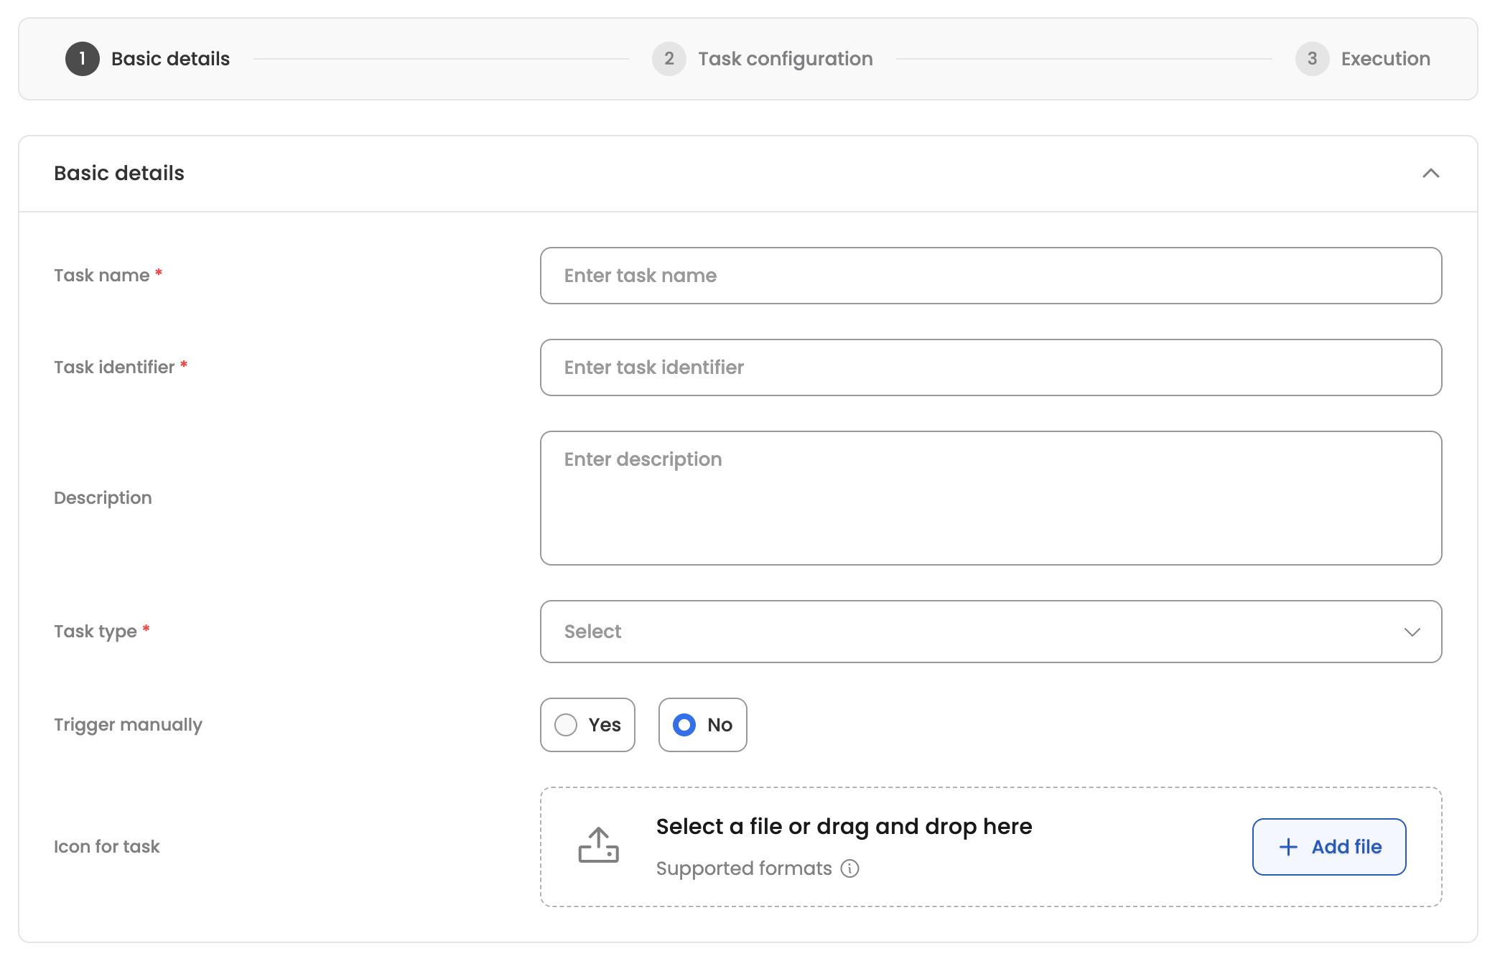
Task: Click plus icon in Add file
Action: [x=1288, y=847]
